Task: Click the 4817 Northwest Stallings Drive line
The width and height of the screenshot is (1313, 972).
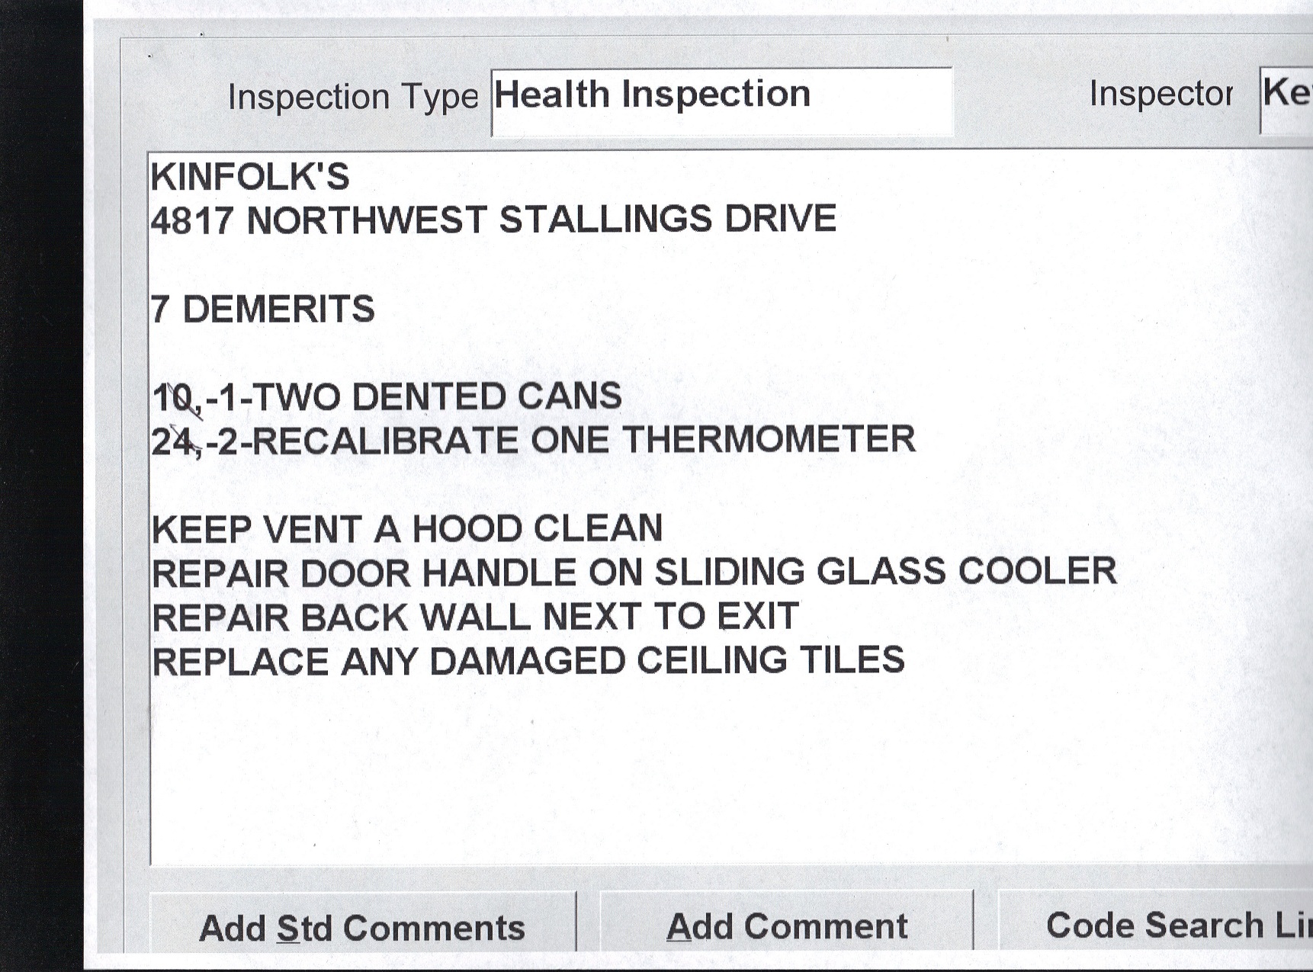Action: (493, 220)
